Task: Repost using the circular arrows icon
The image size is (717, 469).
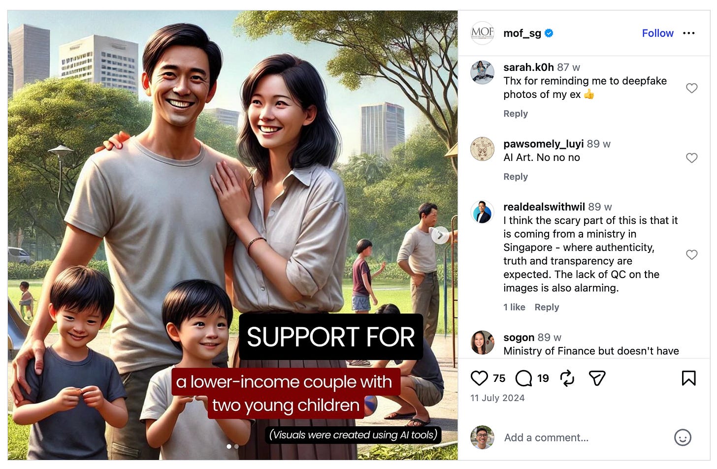Action: coord(567,378)
